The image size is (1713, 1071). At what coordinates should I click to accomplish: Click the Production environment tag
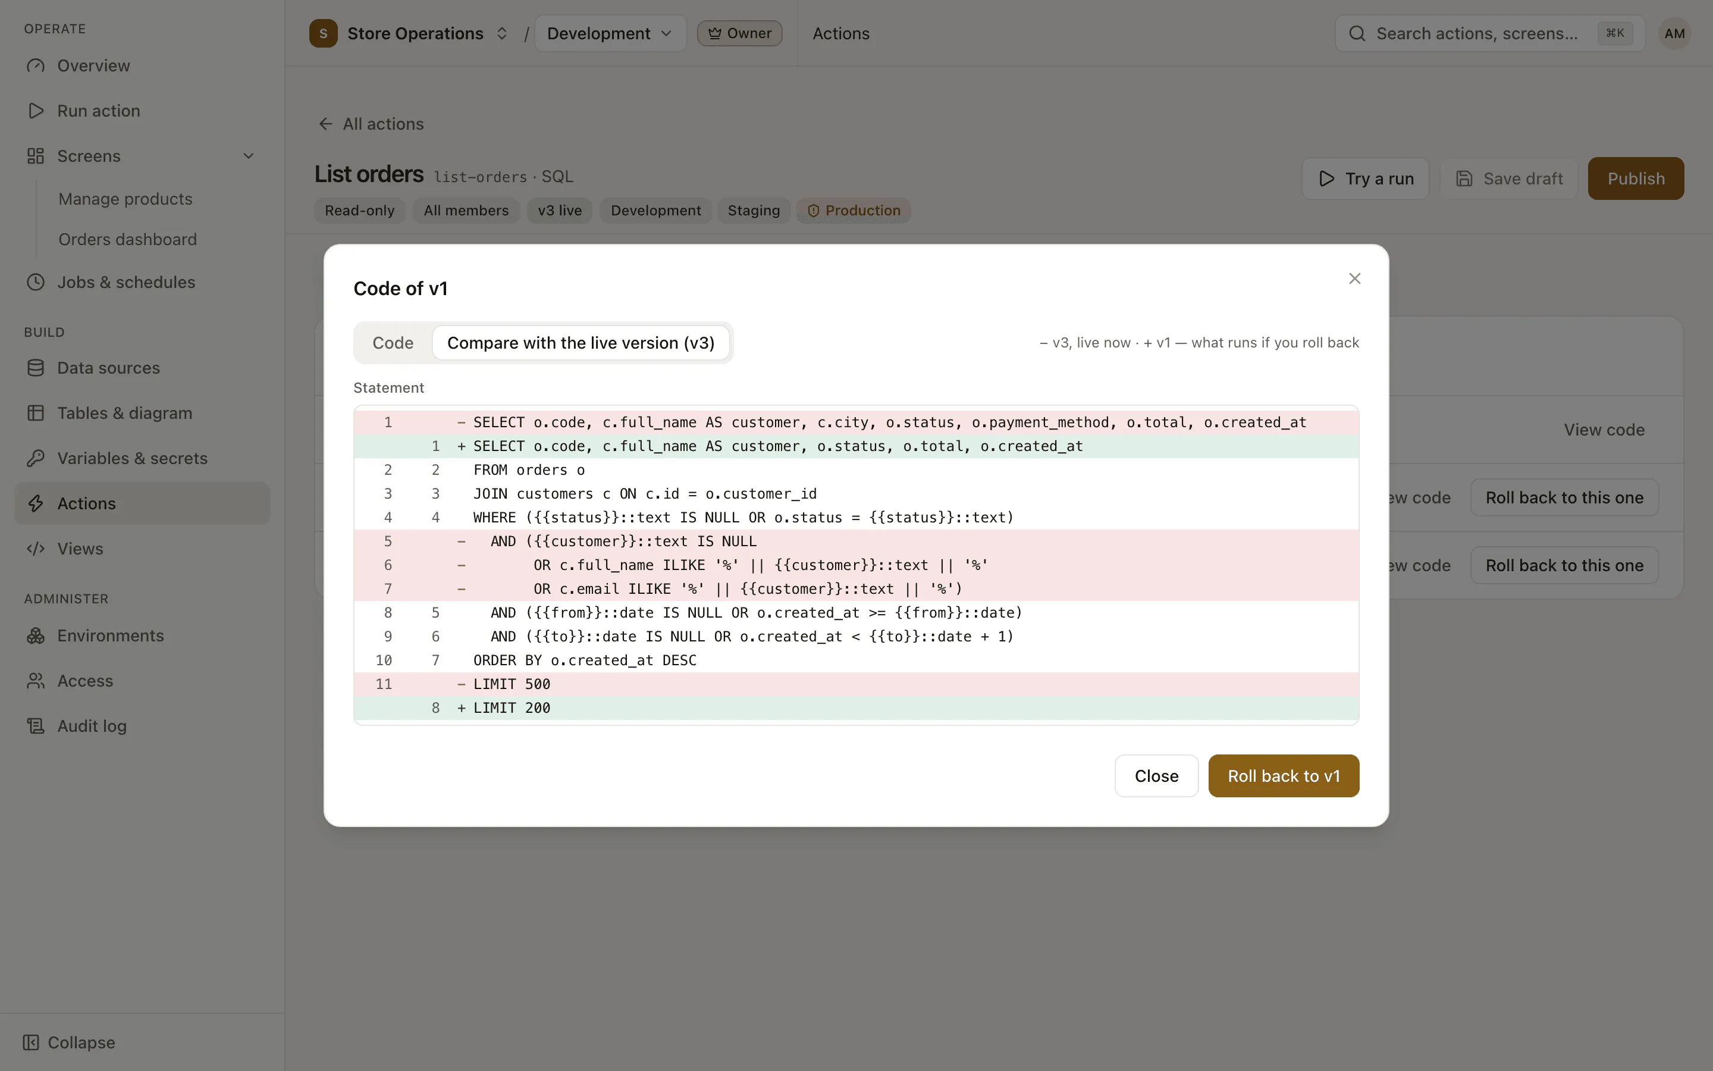click(853, 211)
